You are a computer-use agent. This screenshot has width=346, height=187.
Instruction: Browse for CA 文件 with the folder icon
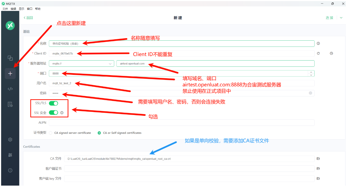click(318, 159)
